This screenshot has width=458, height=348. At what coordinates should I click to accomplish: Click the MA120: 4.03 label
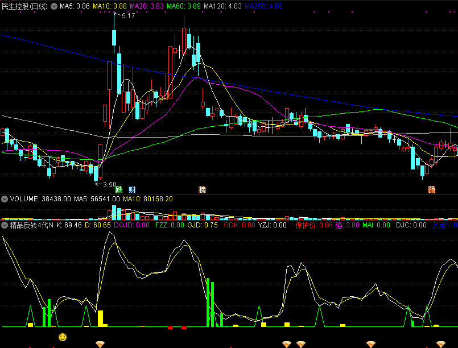tap(222, 6)
